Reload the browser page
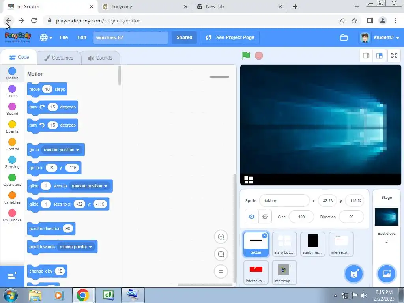This screenshot has height=303, width=404. [34, 21]
